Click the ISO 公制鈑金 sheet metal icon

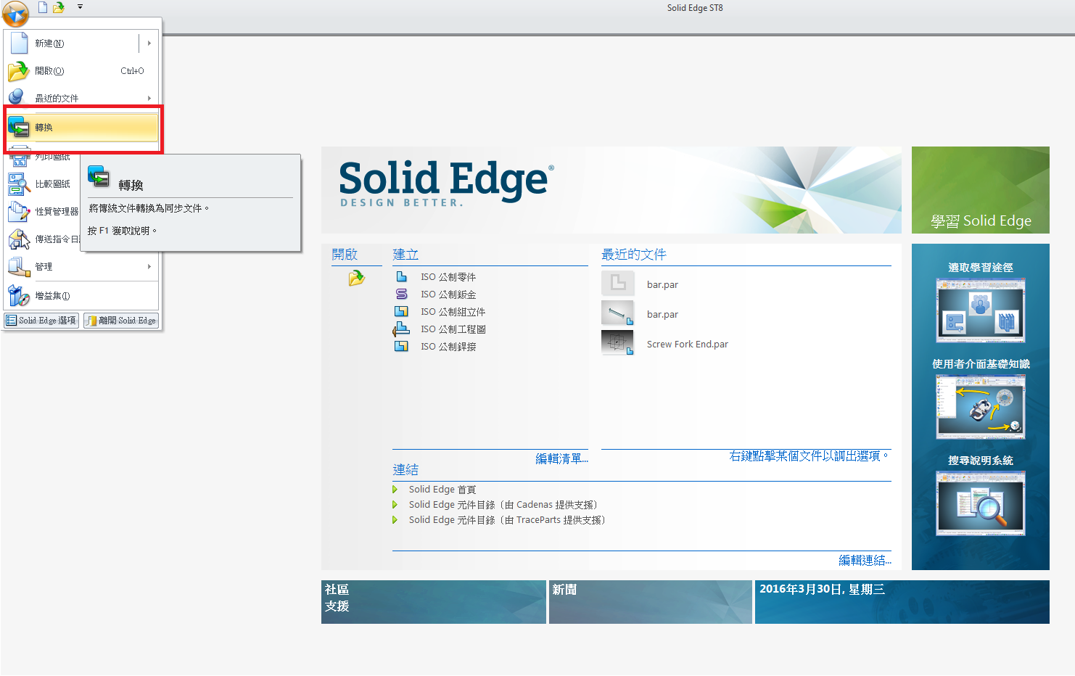click(401, 294)
